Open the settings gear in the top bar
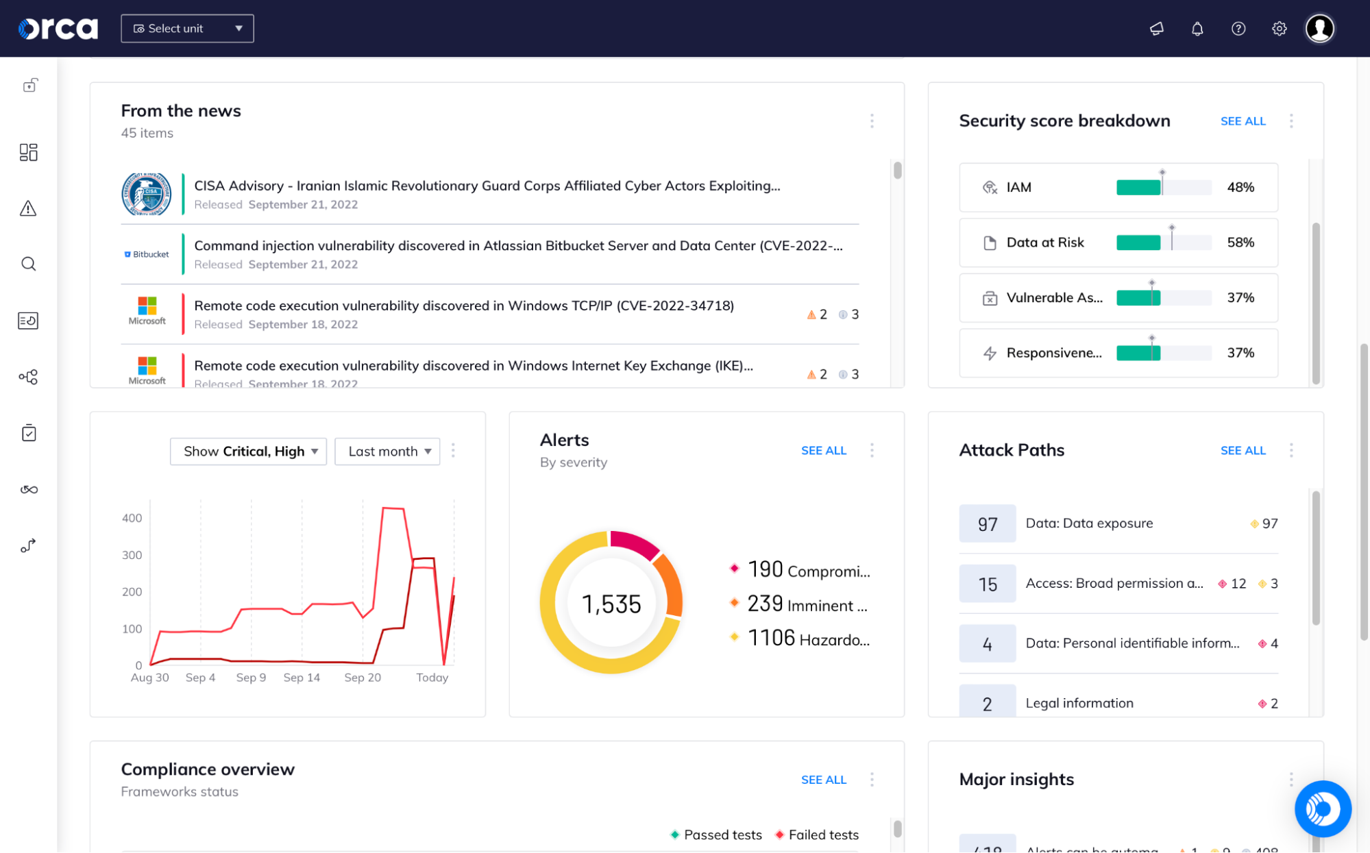 click(x=1279, y=29)
